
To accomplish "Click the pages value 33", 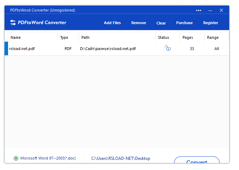I will pyautogui.click(x=192, y=49).
